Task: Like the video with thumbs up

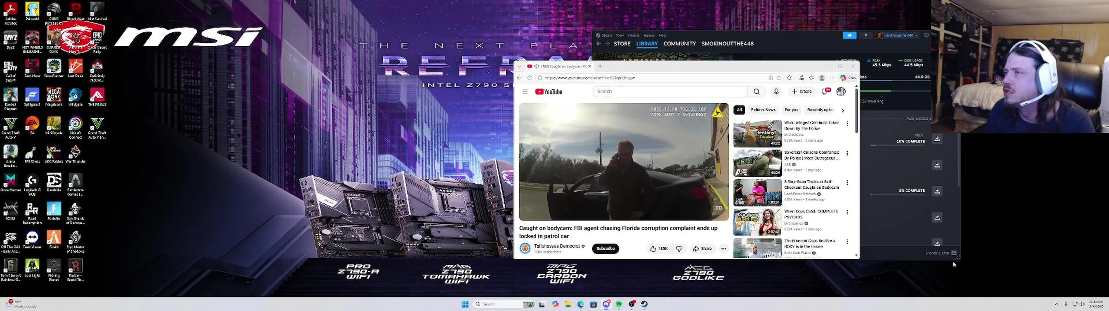Action: pyautogui.click(x=658, y=248)
